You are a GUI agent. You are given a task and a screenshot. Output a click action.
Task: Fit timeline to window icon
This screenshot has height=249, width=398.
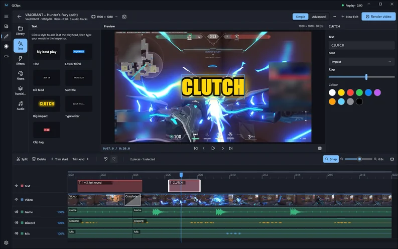point(392,159)
